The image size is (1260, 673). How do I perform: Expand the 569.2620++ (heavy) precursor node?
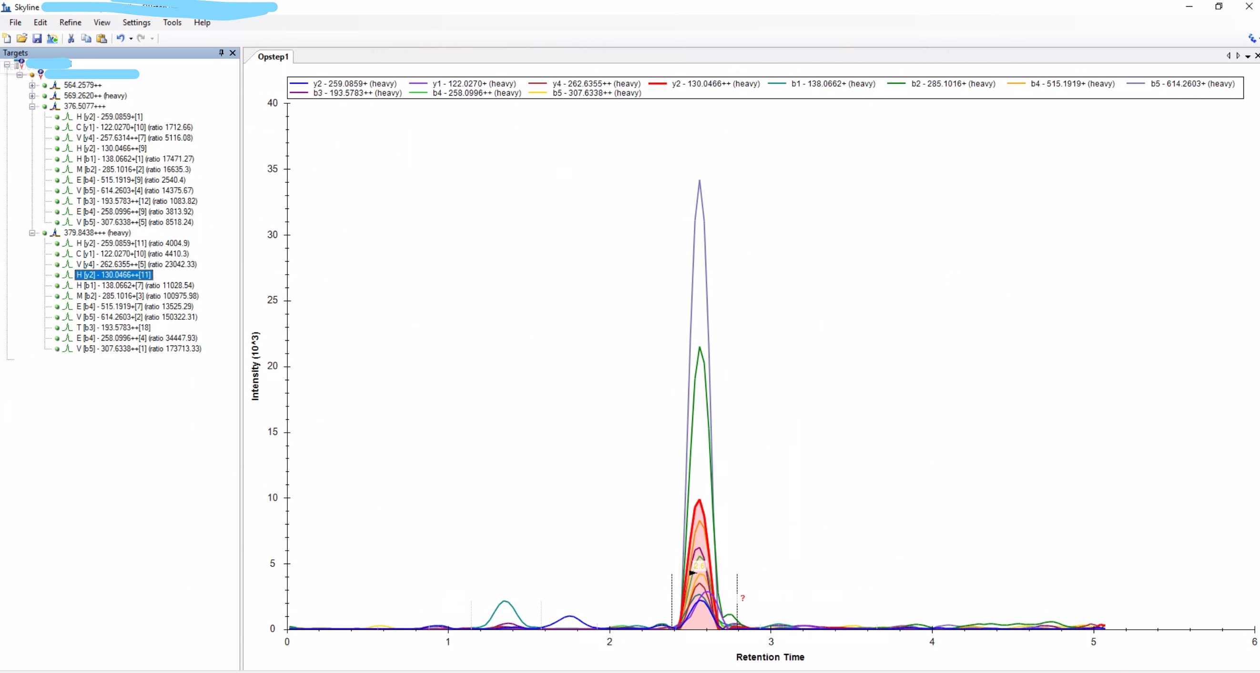pyautogui.click(x=32, y=96)
